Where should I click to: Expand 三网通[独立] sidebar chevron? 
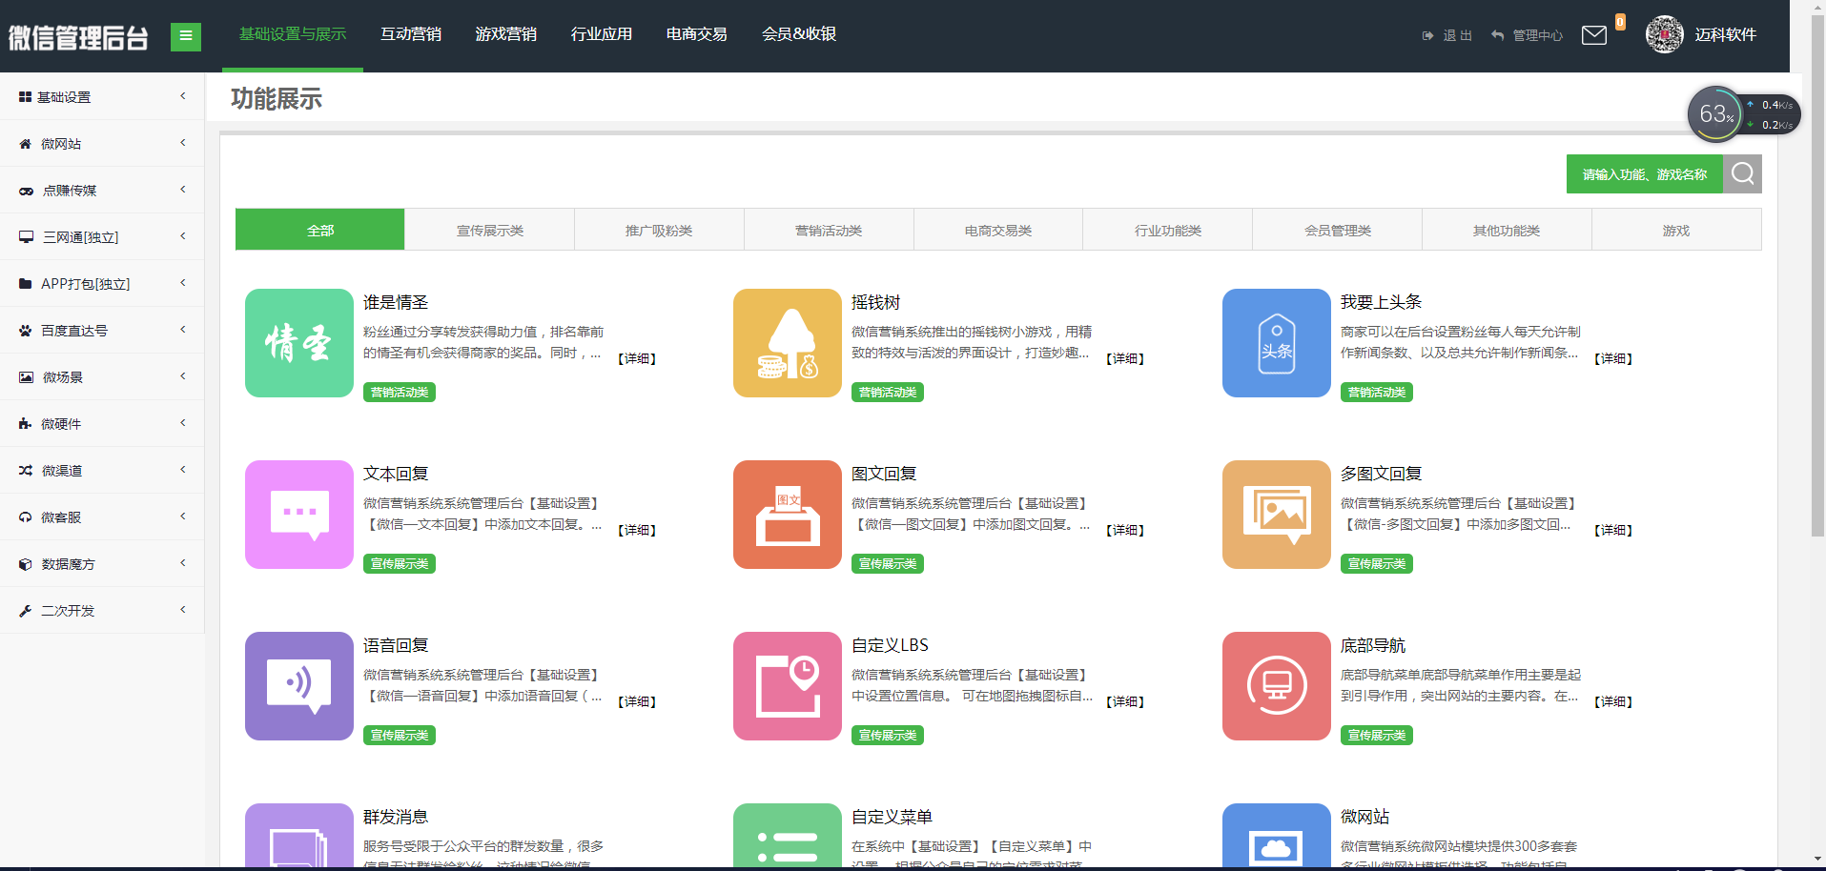pos(183,236)
